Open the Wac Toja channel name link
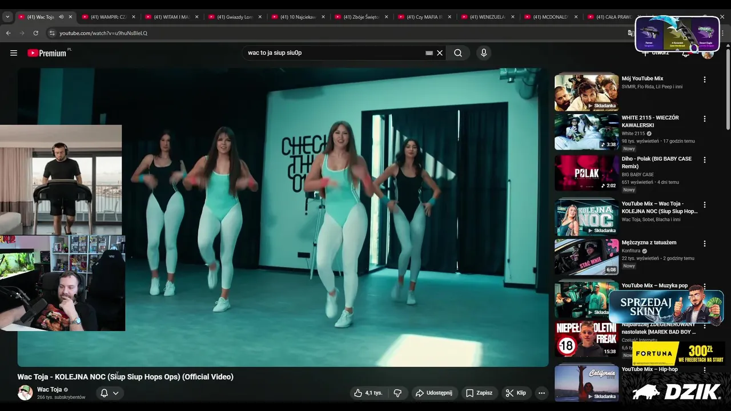731x411 pixels. [x=49, y=389]
